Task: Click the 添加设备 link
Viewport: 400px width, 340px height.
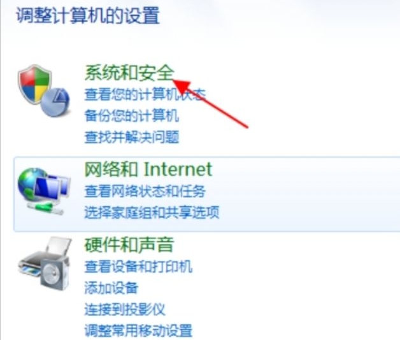Action: pyautogui.click(x=111, y=288)
